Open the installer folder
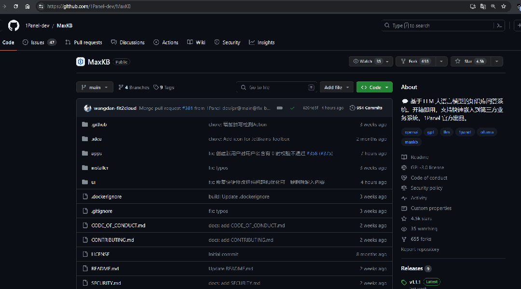This screenshot has height=289, width=521. click(100, 168)
